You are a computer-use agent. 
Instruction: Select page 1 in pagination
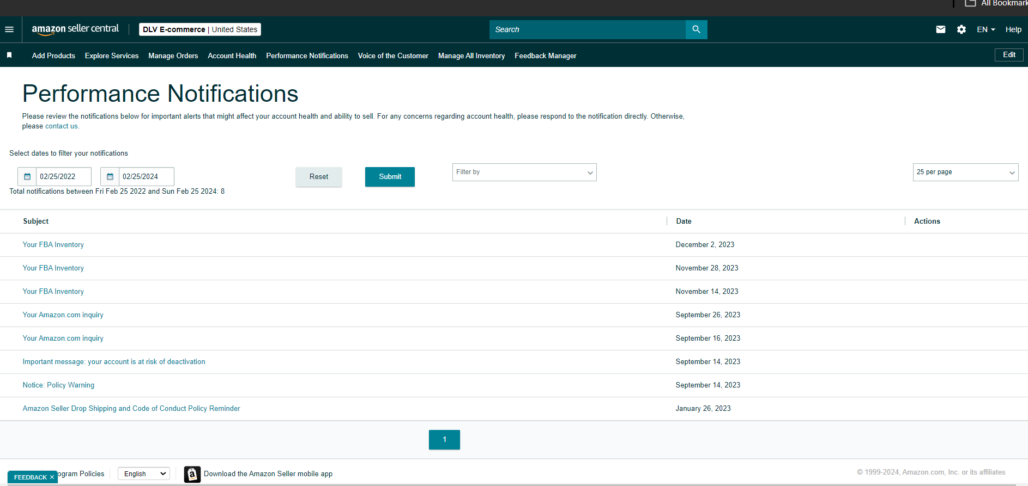click(444, 440)
